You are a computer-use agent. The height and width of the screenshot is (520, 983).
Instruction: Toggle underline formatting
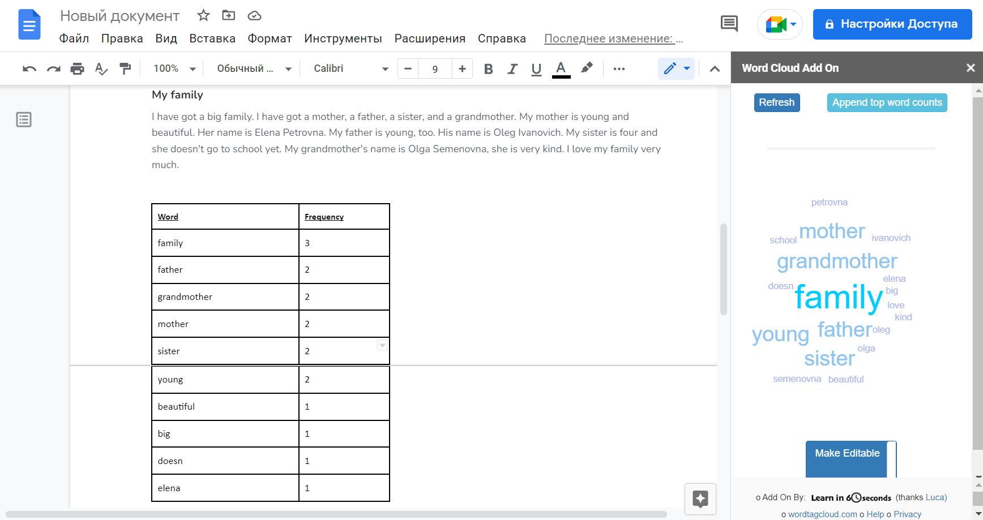pos(536,69)
